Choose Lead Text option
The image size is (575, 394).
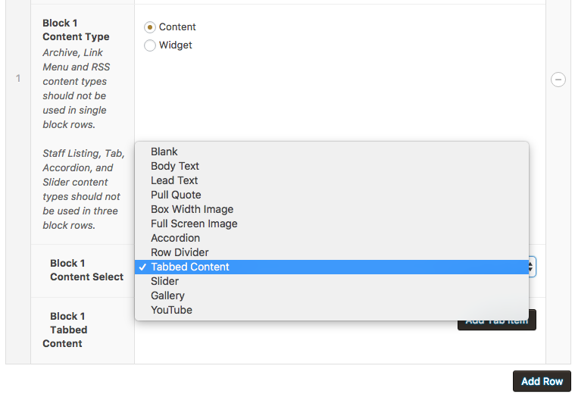[x=332, y=180]
